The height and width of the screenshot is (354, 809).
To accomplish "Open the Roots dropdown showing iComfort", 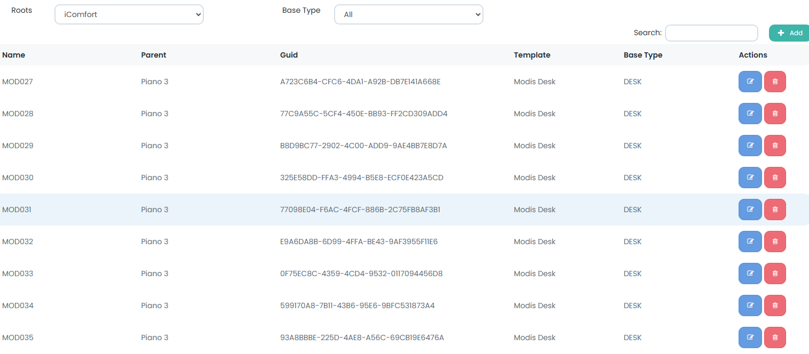I will click(129, 14).
